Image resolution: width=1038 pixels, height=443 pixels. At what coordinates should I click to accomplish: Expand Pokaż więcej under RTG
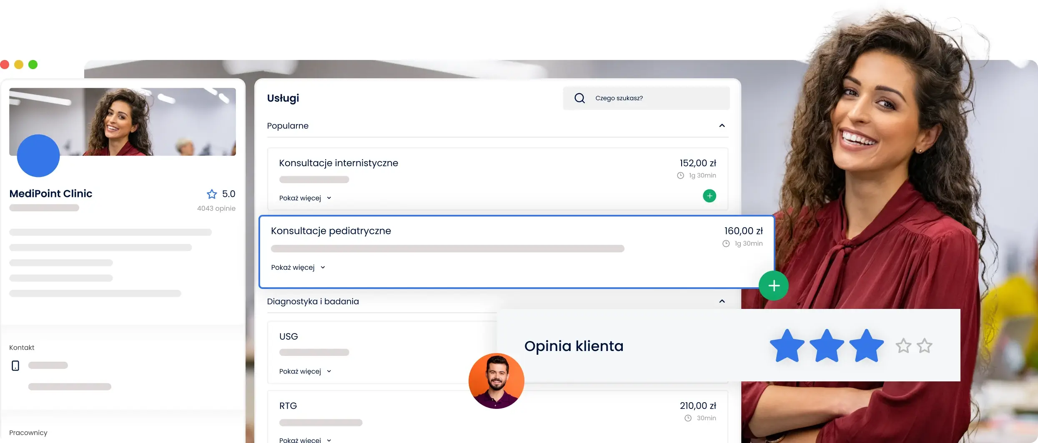coord(305,440)
